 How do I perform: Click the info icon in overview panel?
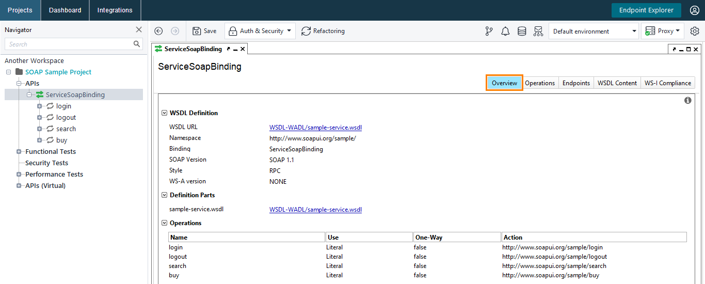(x=687, y=100)
